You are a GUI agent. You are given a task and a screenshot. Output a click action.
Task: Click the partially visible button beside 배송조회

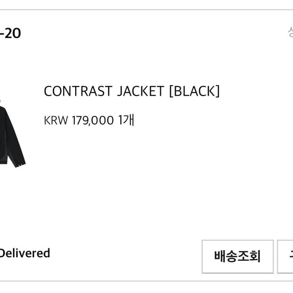tap(285, 256)
